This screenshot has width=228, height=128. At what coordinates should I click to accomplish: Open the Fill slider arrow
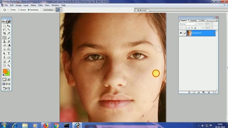click(212, 28)
